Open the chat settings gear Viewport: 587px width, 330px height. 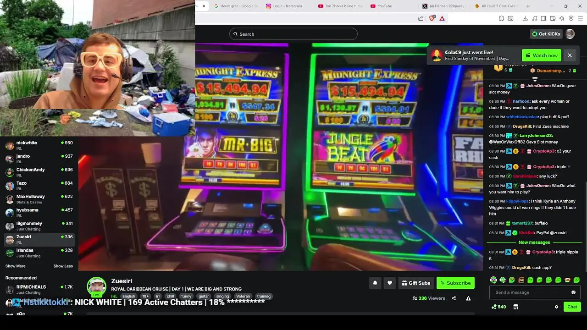(556, 307)
